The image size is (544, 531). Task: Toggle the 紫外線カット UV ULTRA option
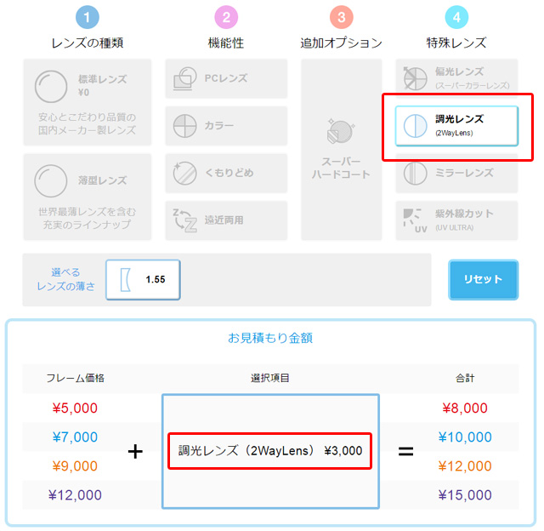coord(456,220)
